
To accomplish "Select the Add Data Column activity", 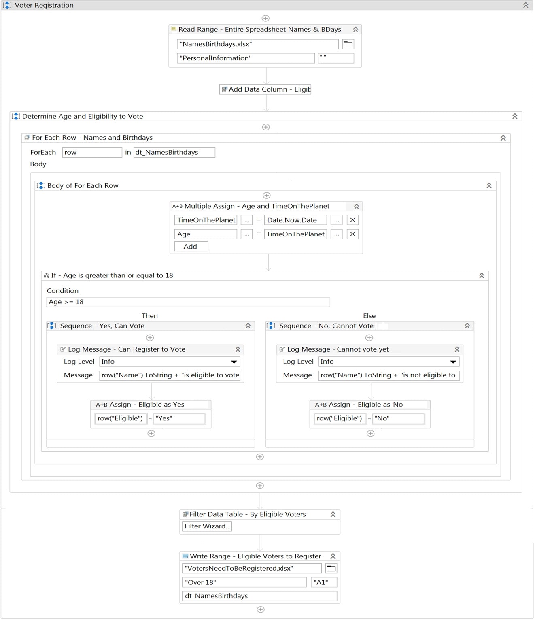I will pos(265,89).
